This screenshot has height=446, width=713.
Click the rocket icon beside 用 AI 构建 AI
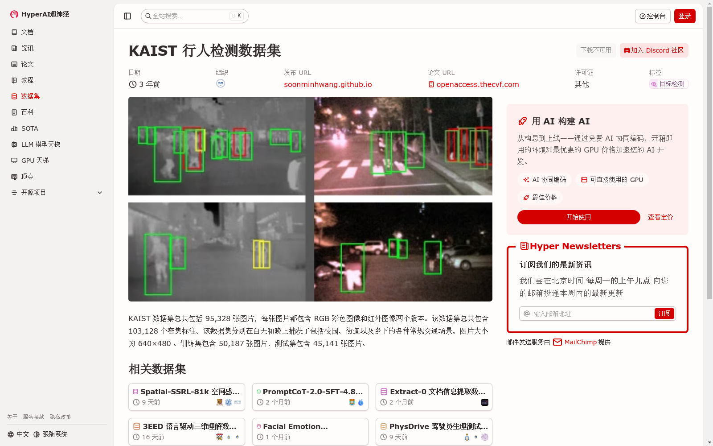[522, 121]
